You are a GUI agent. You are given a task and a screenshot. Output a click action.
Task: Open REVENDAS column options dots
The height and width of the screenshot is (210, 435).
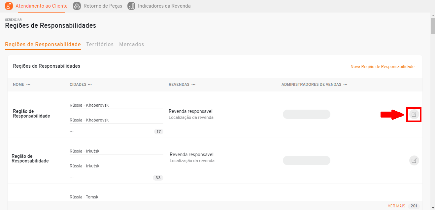click(193, 85)
